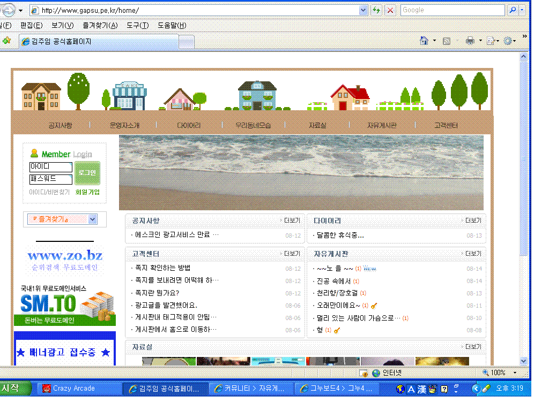
Task: Open the 즐겨찾기 dropdown on the page
Action: (x=92, y=219)
